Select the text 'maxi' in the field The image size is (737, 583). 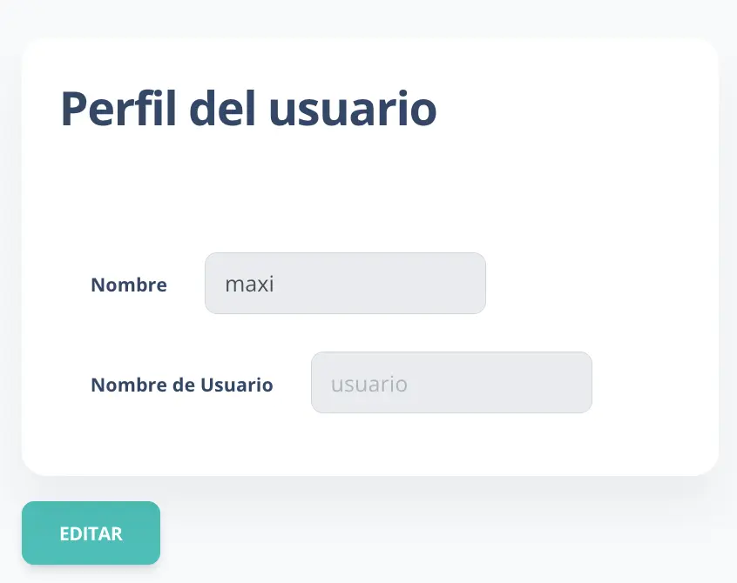click(x=250, y=283)
